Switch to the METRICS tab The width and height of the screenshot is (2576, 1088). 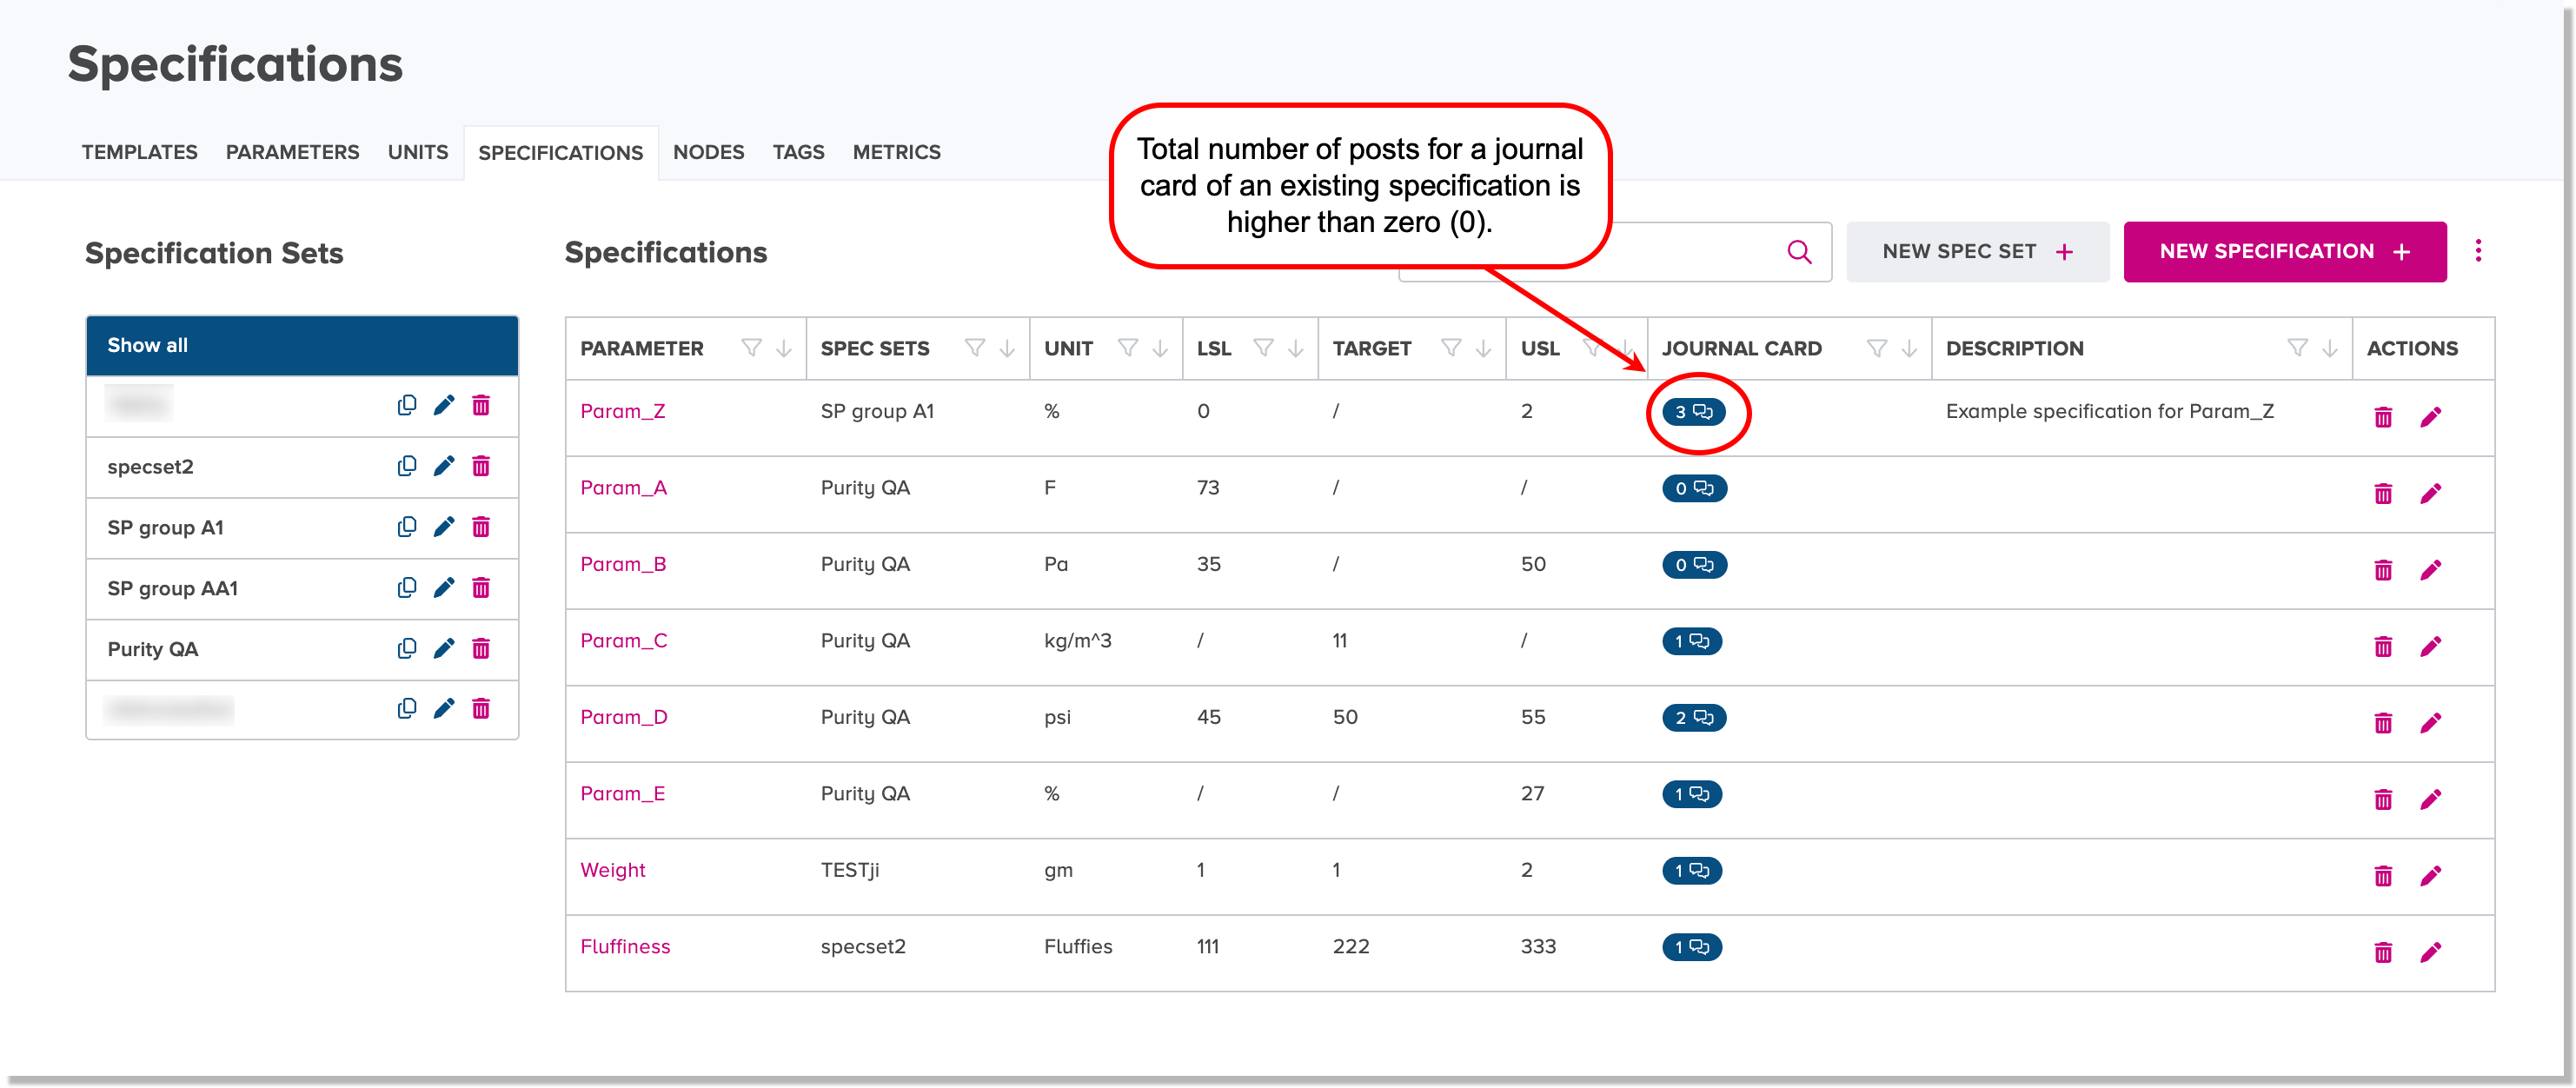(x=896, y=152)
